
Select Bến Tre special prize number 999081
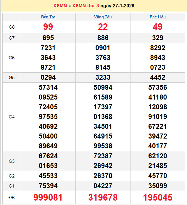(48, 197)
